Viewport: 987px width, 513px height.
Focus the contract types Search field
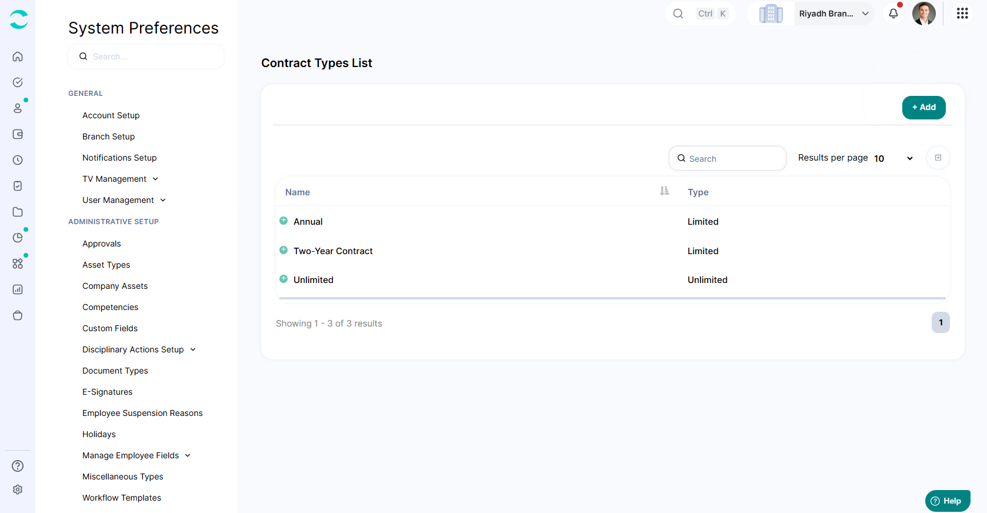(x=727, y=158)
